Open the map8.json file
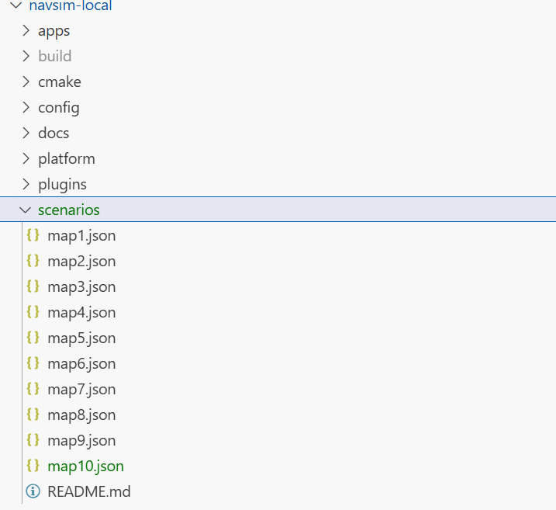 [81, 415]
